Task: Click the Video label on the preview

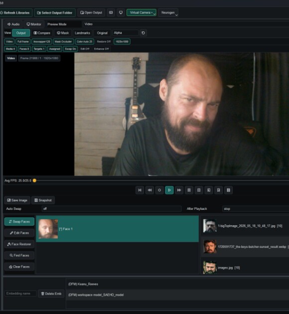Action: (11, 58)
